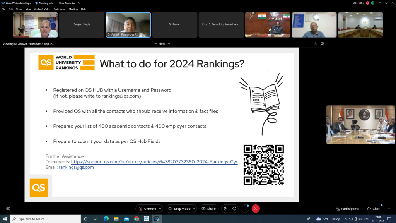Click the 69% zoom level value
The height and width of the screenshot is (223, 396).
(x=162, y=44)
